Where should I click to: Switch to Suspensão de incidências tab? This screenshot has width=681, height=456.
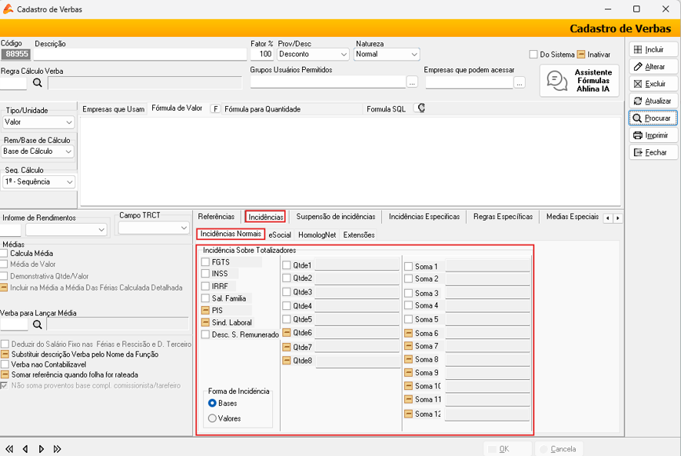coord(336,217)
